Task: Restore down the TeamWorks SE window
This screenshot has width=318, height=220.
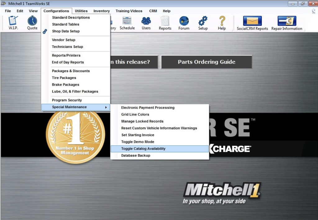Action: click(x=303, y=4)
